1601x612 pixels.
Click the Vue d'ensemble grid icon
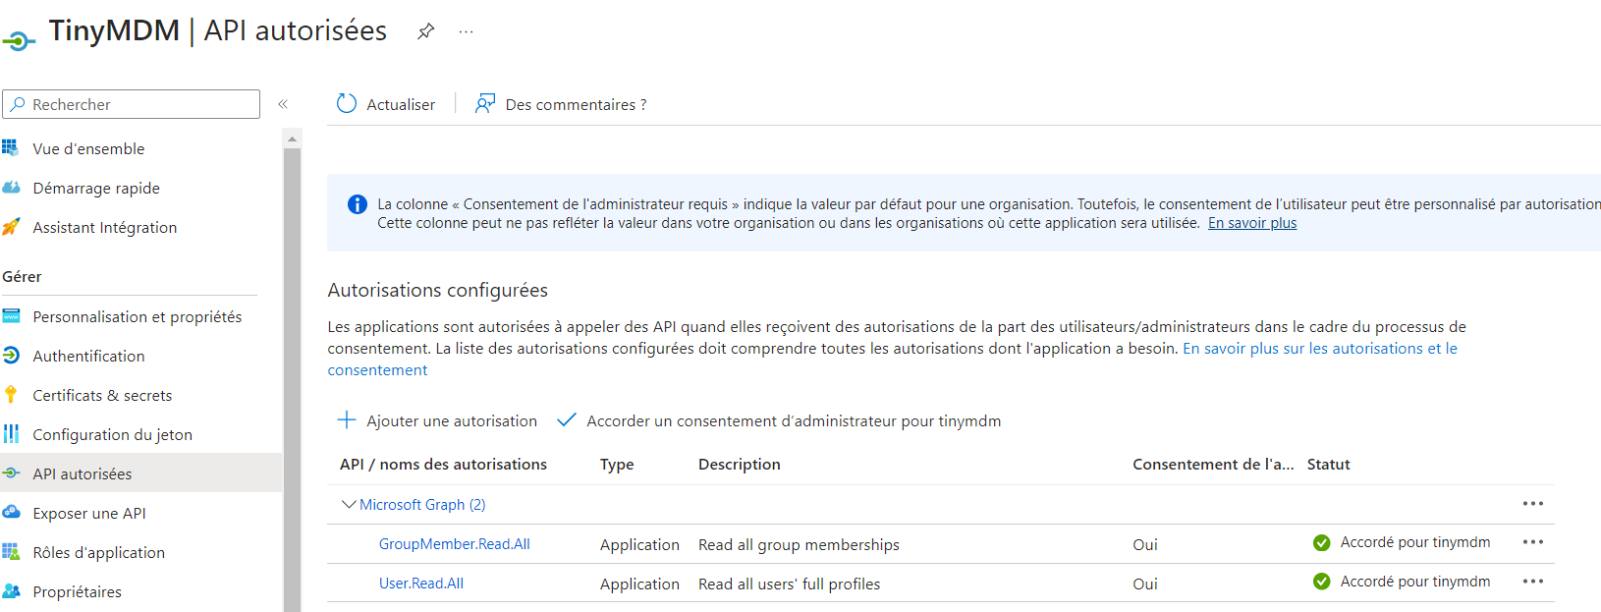click(x=11, y=148)
